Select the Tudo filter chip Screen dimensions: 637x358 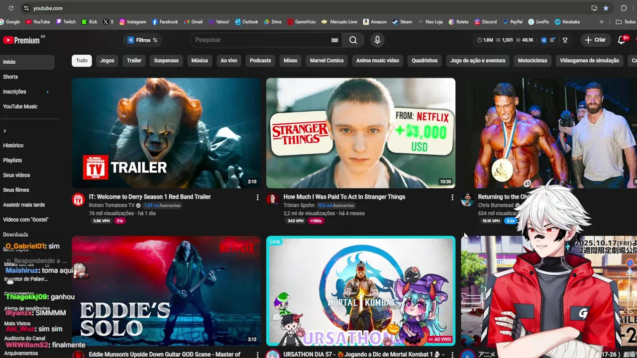82,61
